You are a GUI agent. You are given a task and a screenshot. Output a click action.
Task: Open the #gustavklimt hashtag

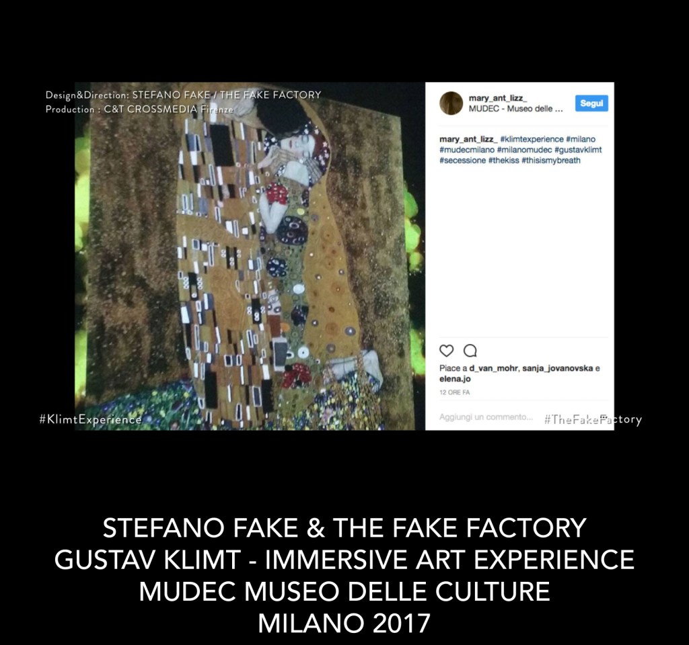(578, 150)
